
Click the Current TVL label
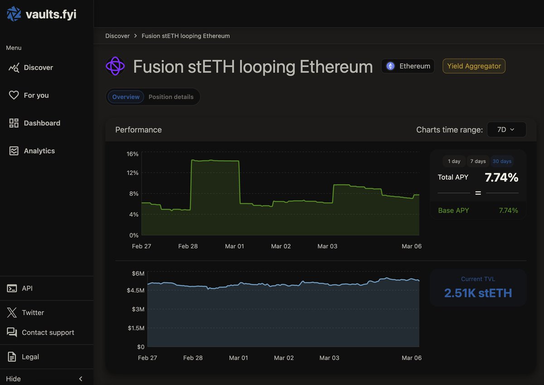[x=478, y=279]
